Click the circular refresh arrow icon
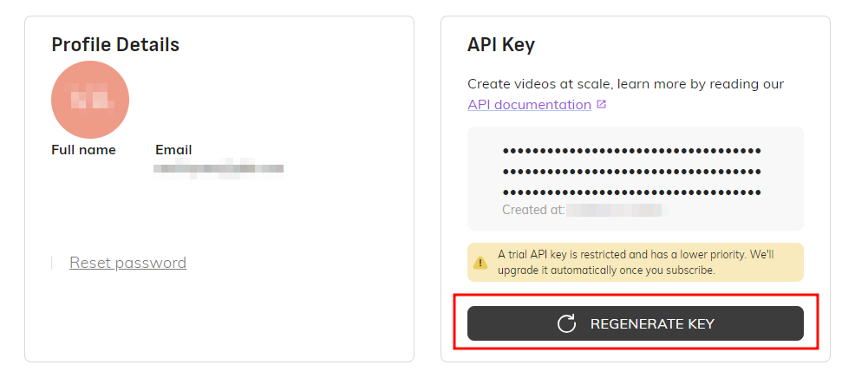Image resolution: width=855 pixels, height=378 pixels. coord(566,324)
